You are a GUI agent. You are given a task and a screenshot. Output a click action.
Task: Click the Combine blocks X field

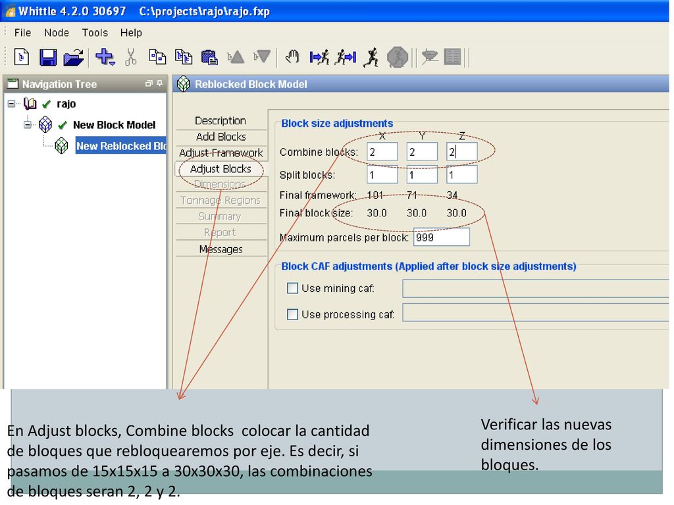(x=382, y=152)
